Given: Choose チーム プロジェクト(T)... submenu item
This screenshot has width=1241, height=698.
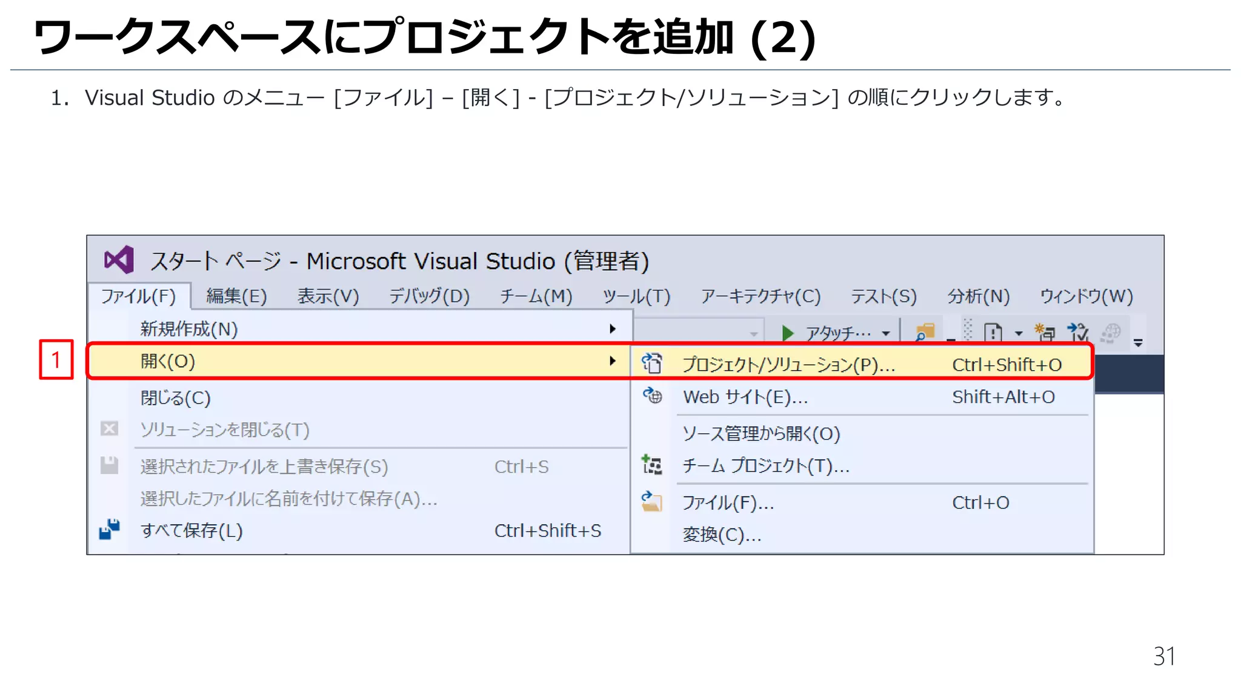Looking at the screenshot, I should 862,465.
